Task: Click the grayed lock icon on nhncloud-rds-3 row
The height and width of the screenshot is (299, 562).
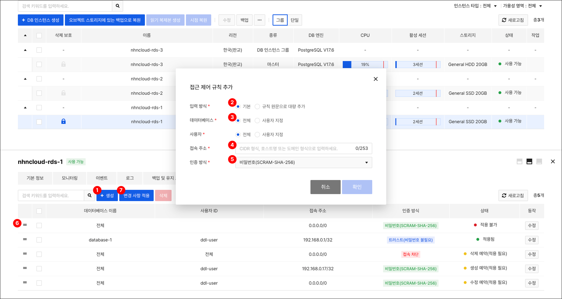Action: (63, 64)
